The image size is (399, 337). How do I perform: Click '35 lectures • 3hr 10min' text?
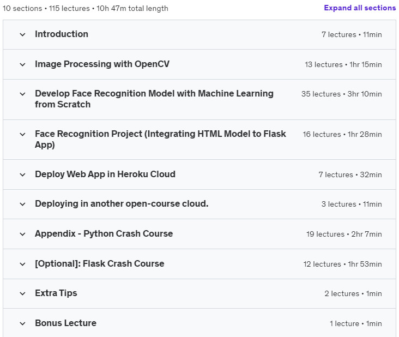(x=342, y=94)
